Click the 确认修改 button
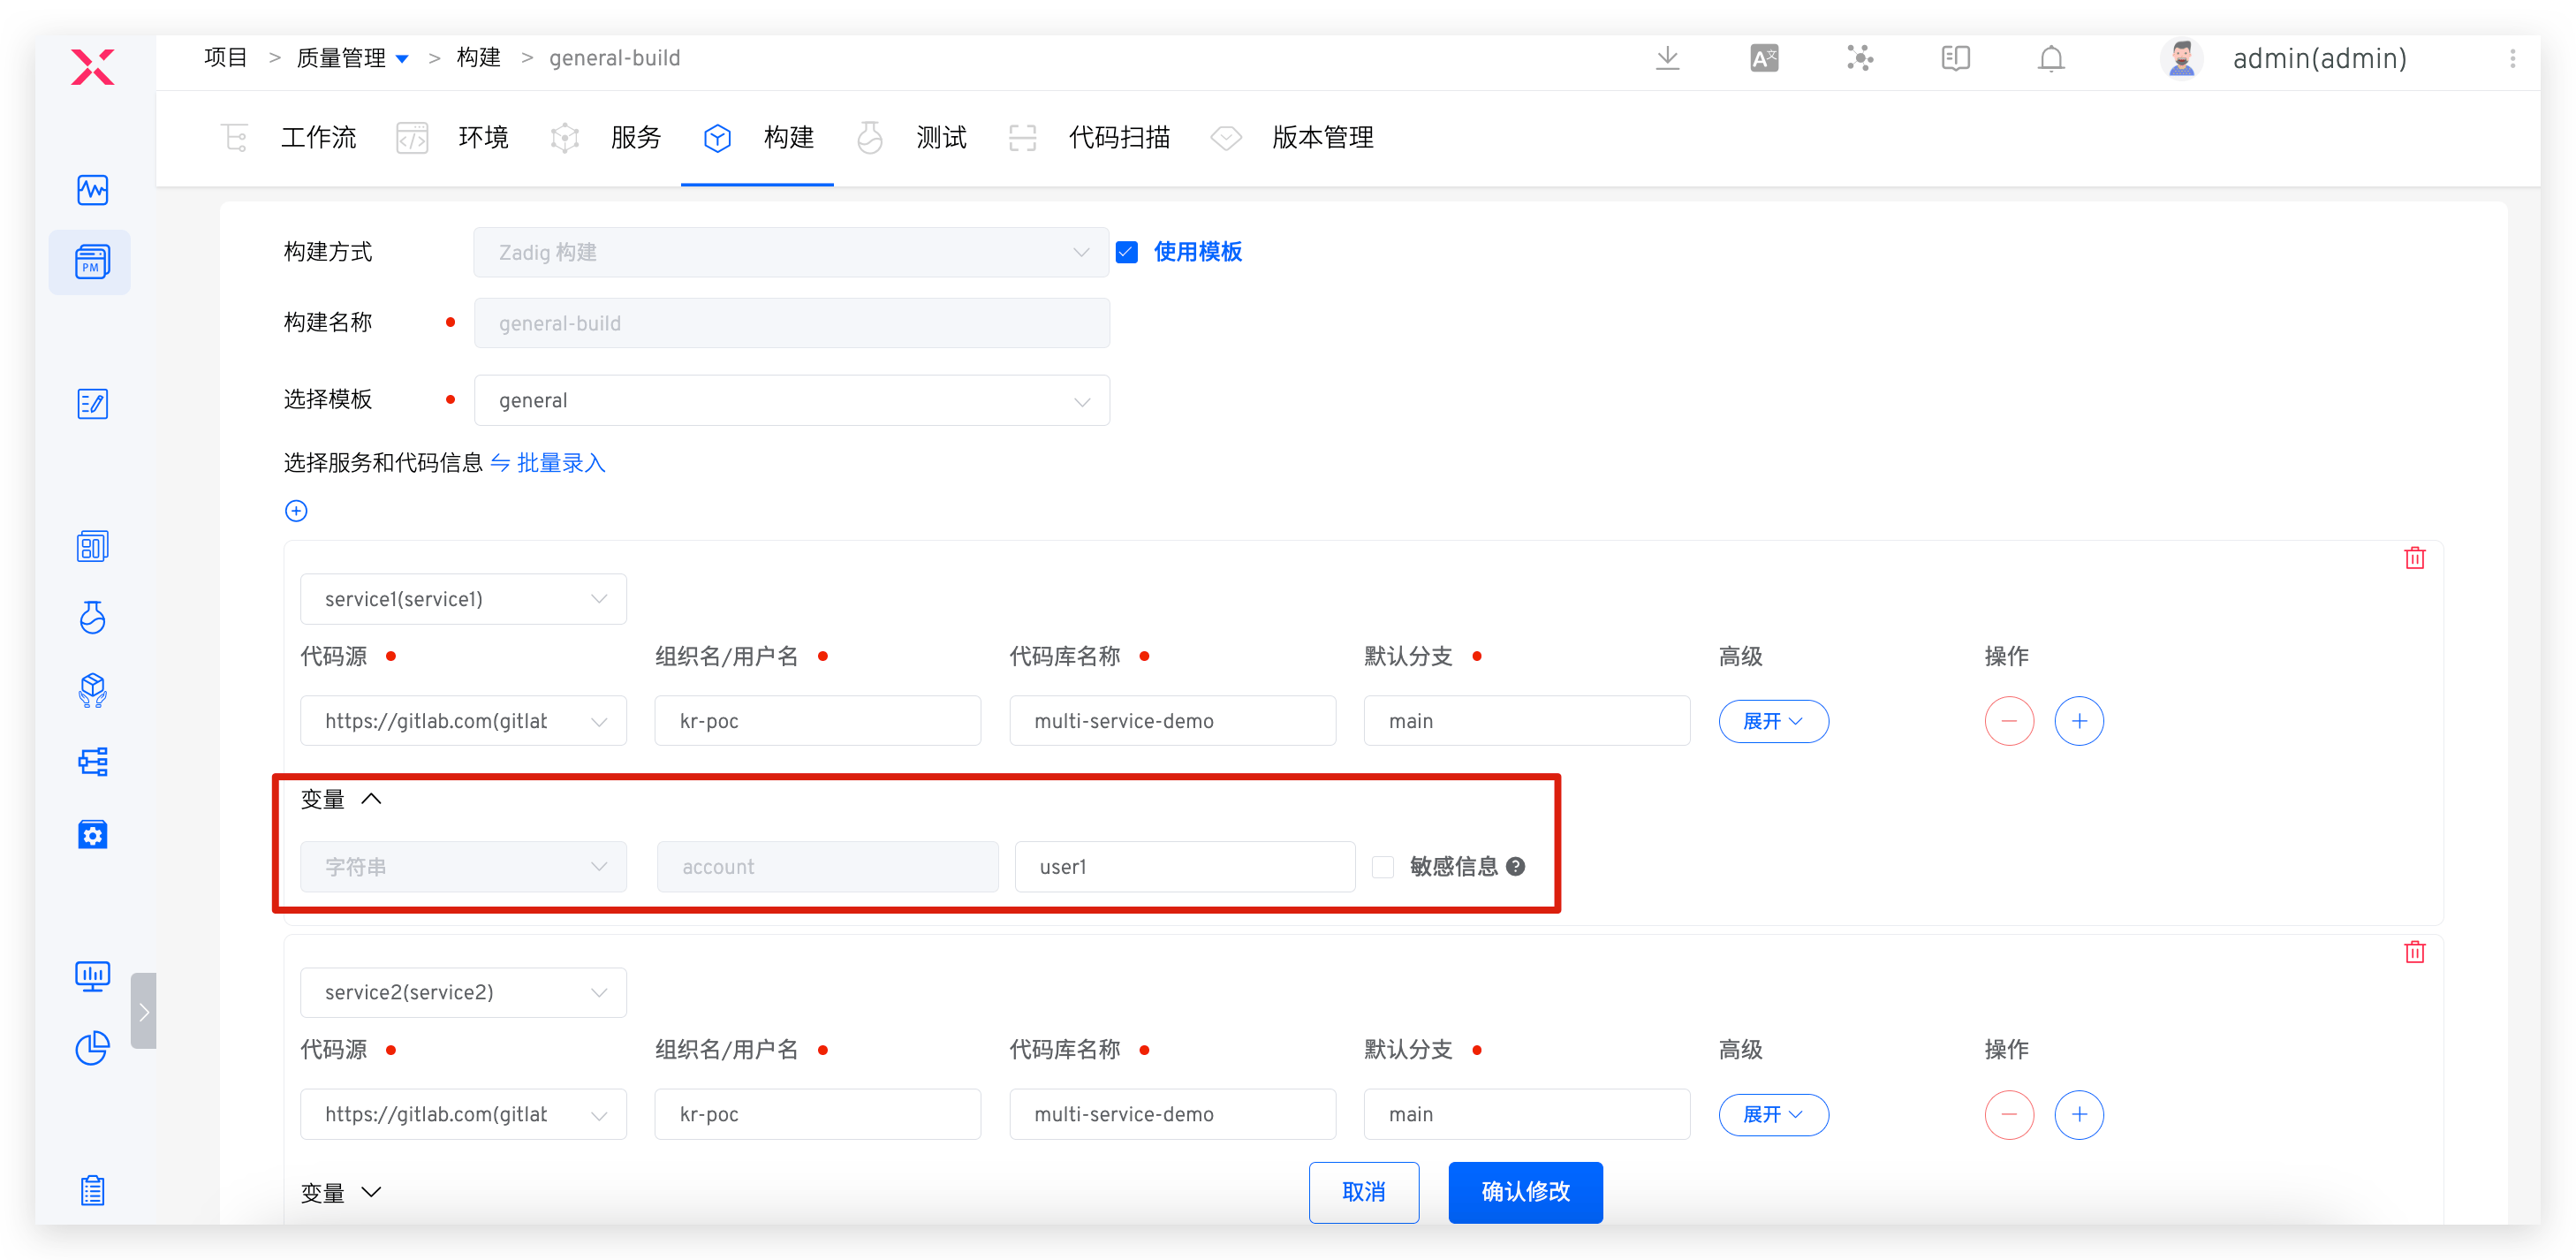The width and height of the screenshot is (2576, 1260). pos(1525,1192)
